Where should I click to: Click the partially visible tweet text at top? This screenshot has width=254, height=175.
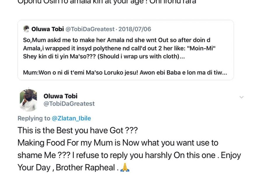[107, 2]
